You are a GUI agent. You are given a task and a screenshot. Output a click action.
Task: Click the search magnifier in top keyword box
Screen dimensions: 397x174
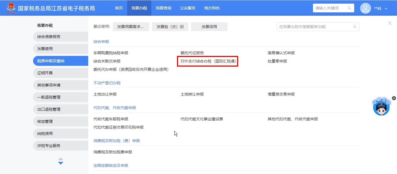click(x=350, y=8)
